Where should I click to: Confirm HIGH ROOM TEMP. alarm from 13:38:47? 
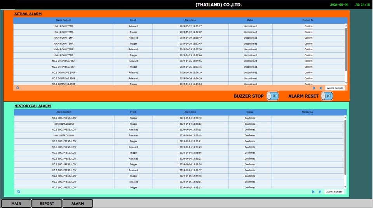point(308,38)
